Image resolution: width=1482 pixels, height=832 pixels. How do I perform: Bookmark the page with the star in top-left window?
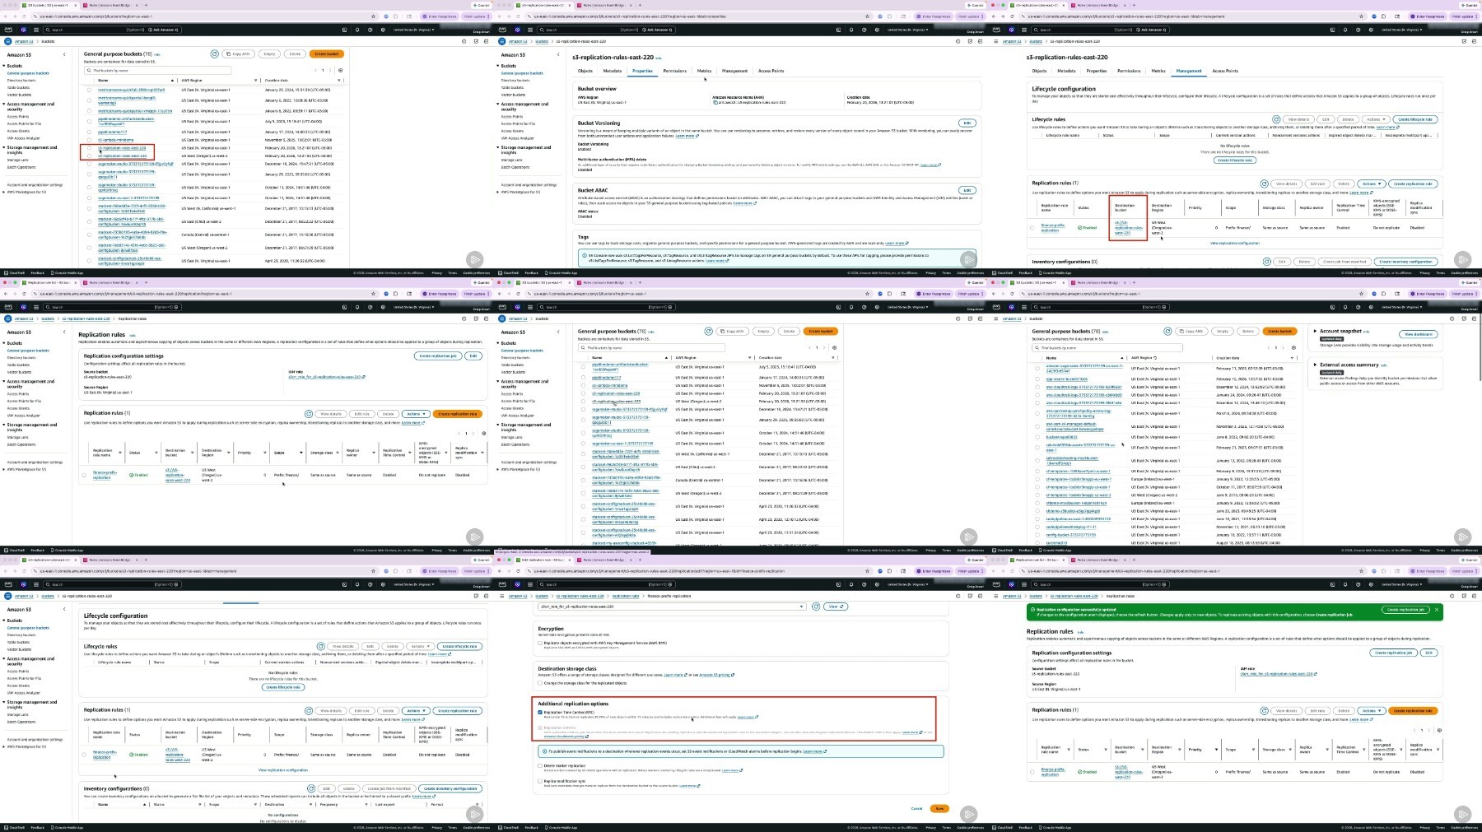[373, 16]
